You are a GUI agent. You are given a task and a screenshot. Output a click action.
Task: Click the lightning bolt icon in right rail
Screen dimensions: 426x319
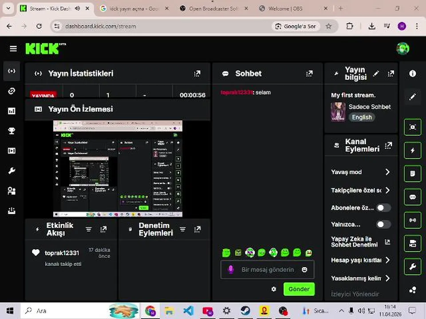(x=412, y=150)
